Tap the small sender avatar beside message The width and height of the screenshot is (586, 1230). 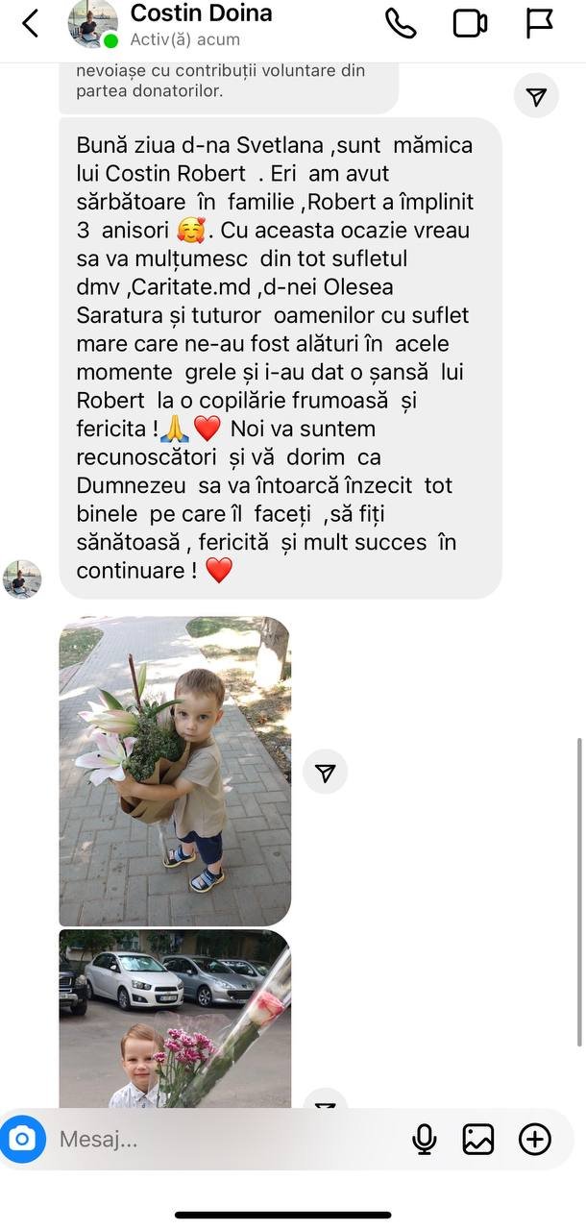22,579
